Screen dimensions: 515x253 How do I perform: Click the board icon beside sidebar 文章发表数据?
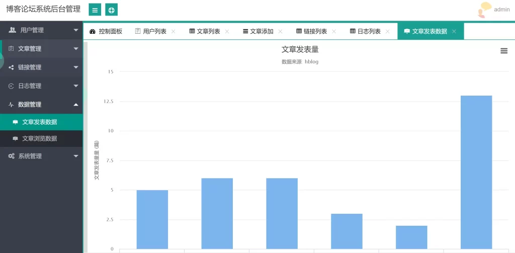(15, 122)
